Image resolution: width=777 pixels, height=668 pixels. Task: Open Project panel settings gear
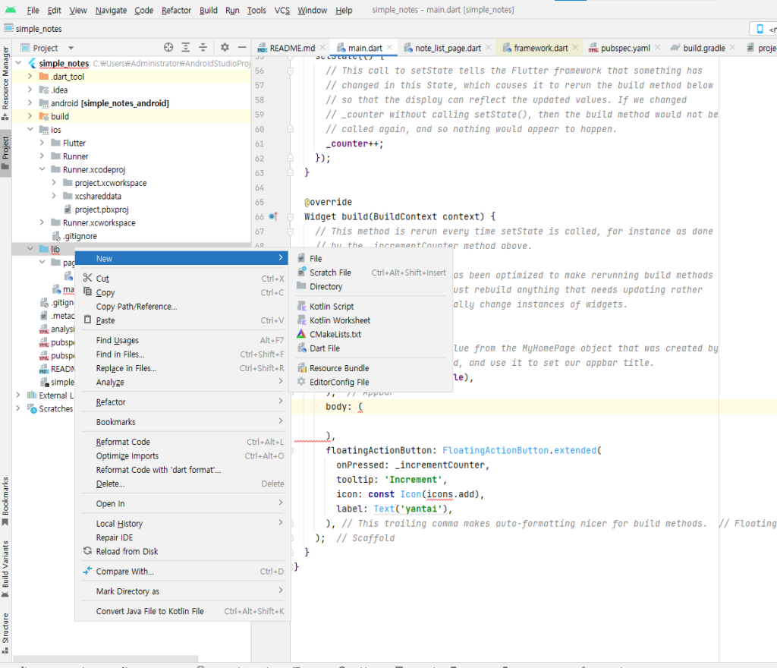click(225, 48)
